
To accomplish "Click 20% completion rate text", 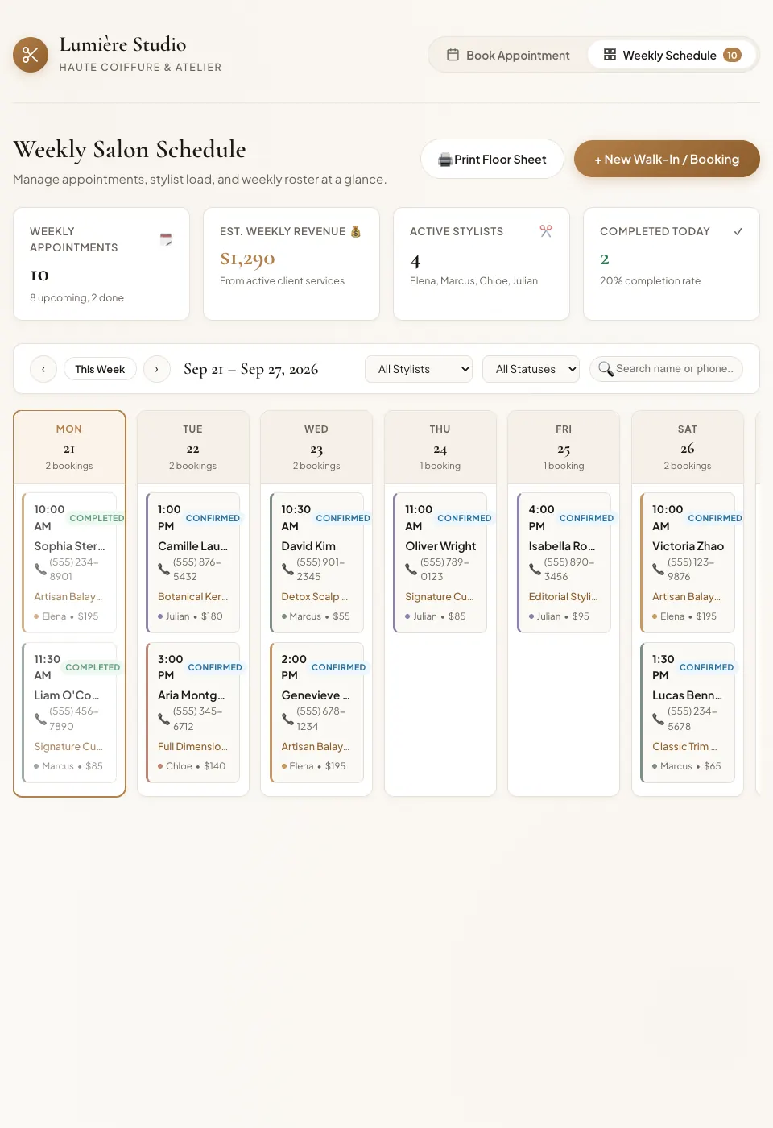I will (650, 281).
